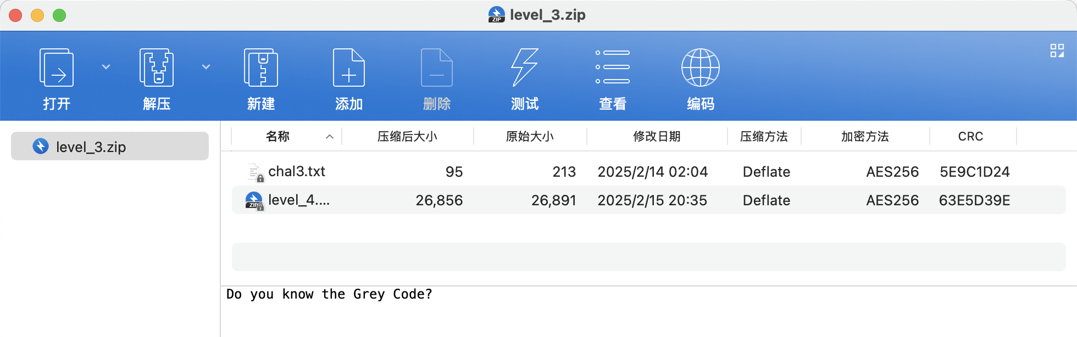Click the locked text file icon of chal3.txt
Screen dimensions: 1077x337
coord(255,172)
